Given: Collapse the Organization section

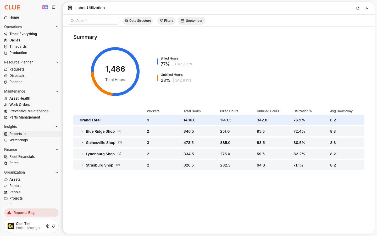Looking at the screenshot, I should 57,172.
